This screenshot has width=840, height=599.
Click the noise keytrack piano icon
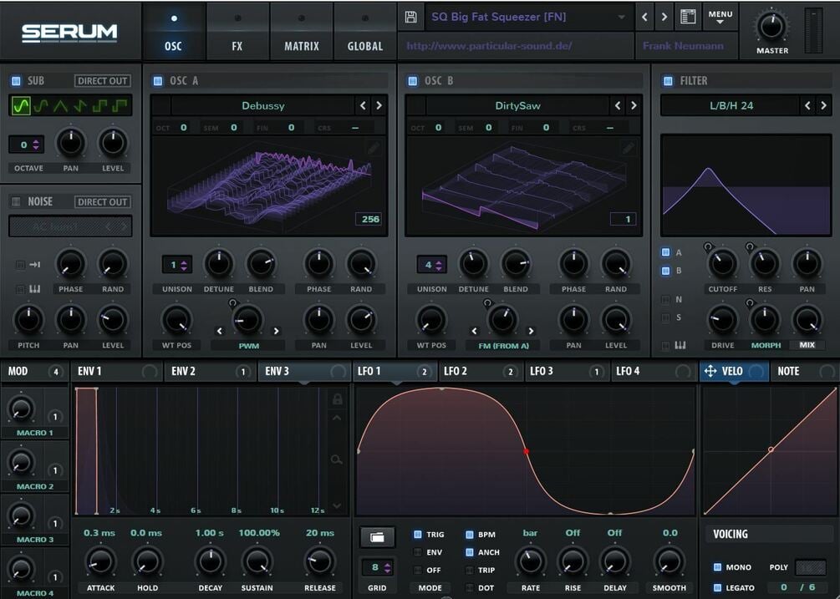(x=35, y=289)
